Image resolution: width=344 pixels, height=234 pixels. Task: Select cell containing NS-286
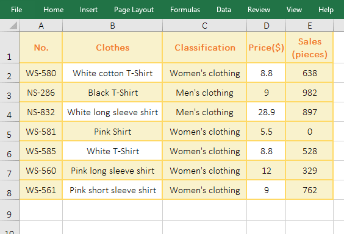(x=41, y=93)
